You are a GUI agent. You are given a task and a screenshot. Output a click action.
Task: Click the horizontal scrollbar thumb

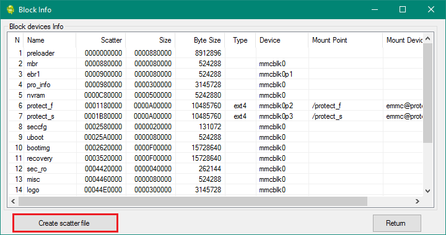[193, 201]
